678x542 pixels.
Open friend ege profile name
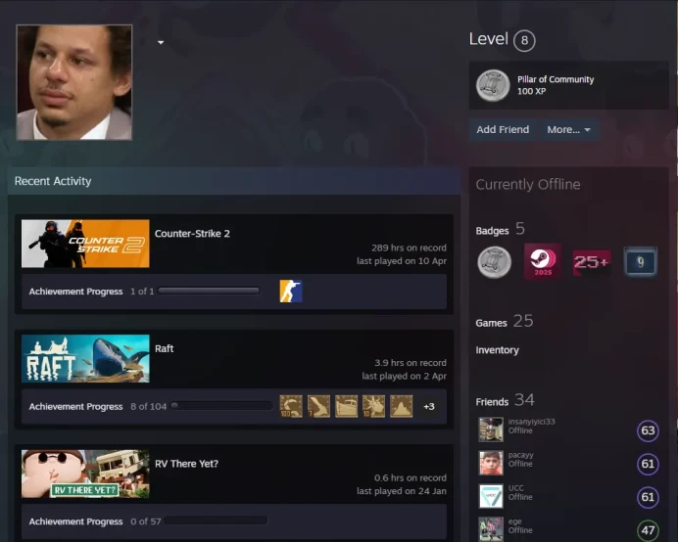tap(514, 521)
